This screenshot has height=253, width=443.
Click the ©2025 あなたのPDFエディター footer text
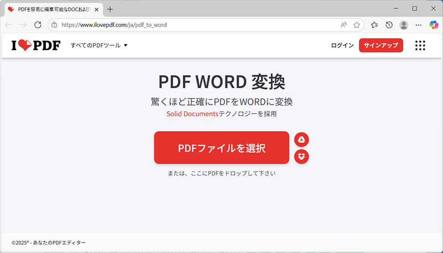pyautogui.click(x=49, y=242)
